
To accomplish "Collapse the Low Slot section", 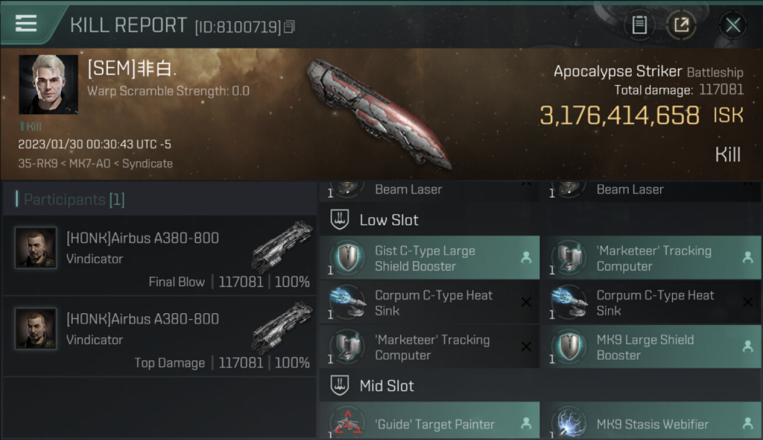I will coord(340,220).
